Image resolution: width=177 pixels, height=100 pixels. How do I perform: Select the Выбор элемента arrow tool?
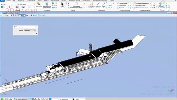pyautogui.click(x=62, y=5)
